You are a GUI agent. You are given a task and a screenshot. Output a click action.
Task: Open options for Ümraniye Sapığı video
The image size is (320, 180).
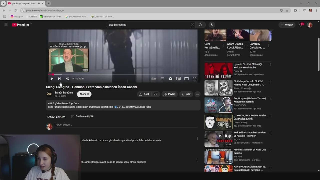coord(270,116)
